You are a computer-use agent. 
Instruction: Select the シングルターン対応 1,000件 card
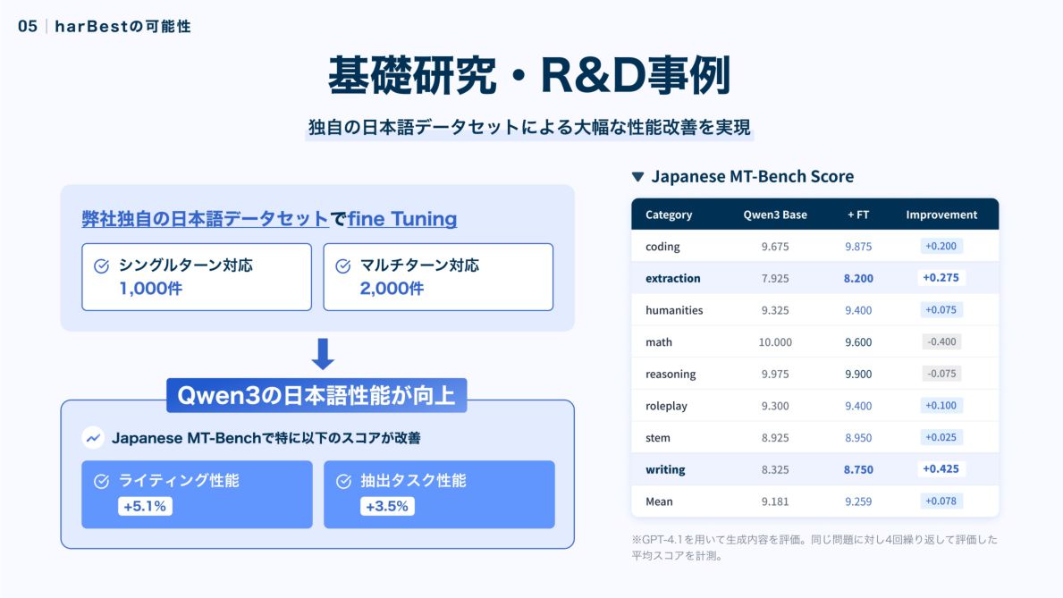coord(197,277)
